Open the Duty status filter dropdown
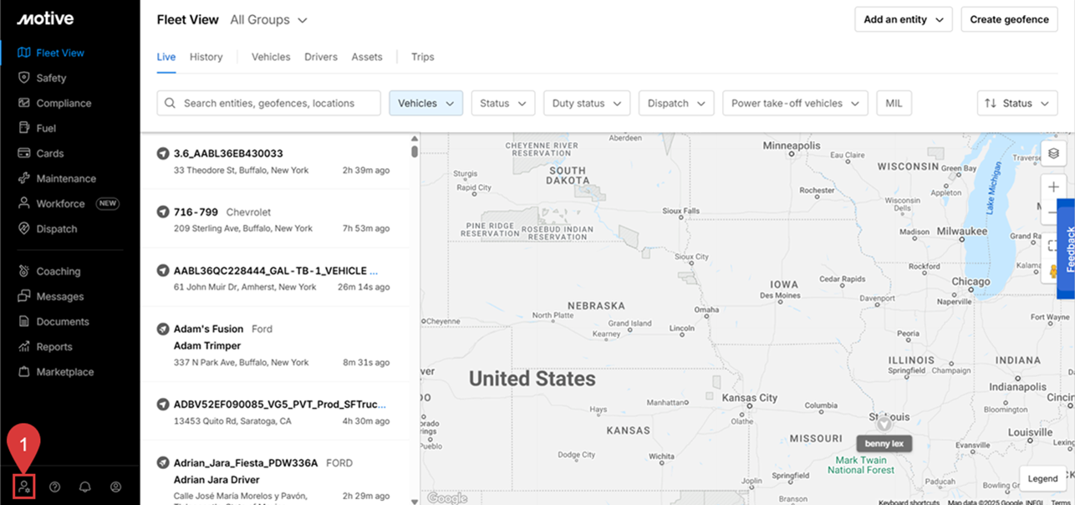1075x505 pixels. [586, 103]
